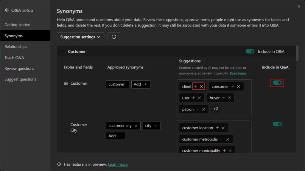Expand the +2 hidden suggestions
The width and height of the screenshot is (305, 171).
(x=215, y=109)
